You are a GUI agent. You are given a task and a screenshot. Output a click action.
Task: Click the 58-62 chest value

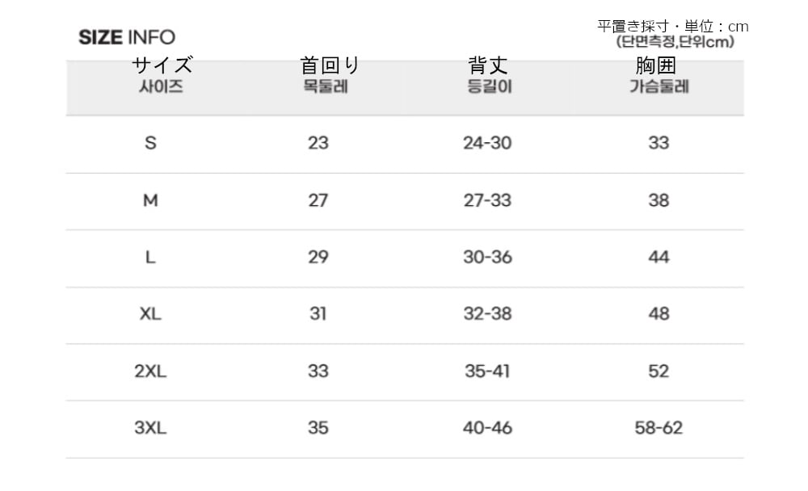[659, 428]
